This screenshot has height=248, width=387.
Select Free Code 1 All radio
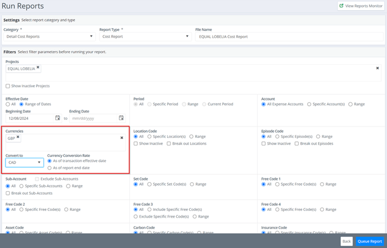coord(264,184)
